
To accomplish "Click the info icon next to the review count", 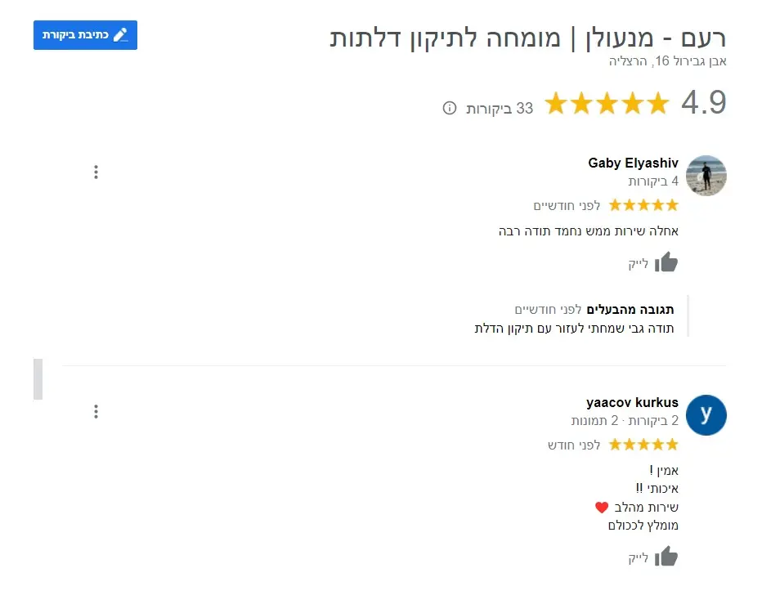I will tap(448, 107).
